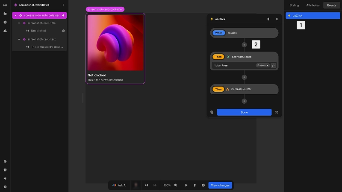The image size is (342, 192).
Task: Click the onClick title in workflow panel header
Action: (220, 19)
